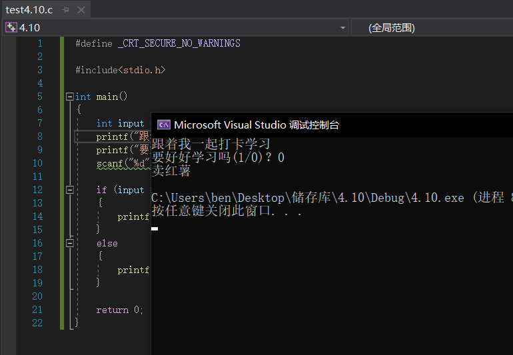Click the debug console window icon
513x355 pixels.
point(164,125)
